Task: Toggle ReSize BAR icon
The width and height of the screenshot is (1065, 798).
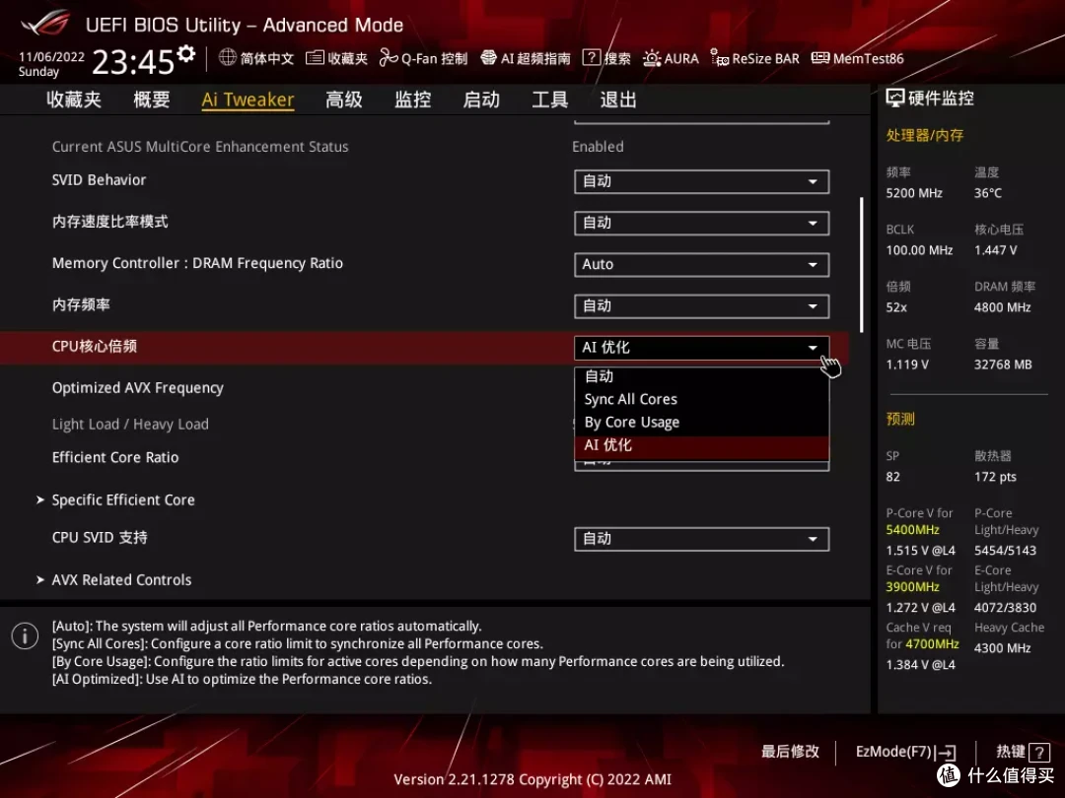Action: (x=719, y=58)
